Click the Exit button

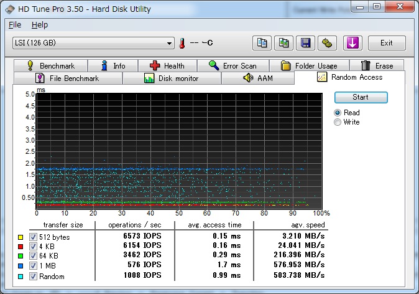tap(386, 43)
